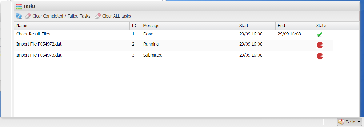This screenshot has width=364, height=127.
Task: Sort by the Message column header
Action: pyautogui.click(x=151, y=26)
